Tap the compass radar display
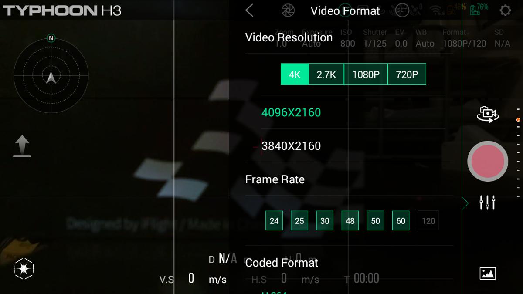This screenshot has height=294, width=523. point(51,75)
